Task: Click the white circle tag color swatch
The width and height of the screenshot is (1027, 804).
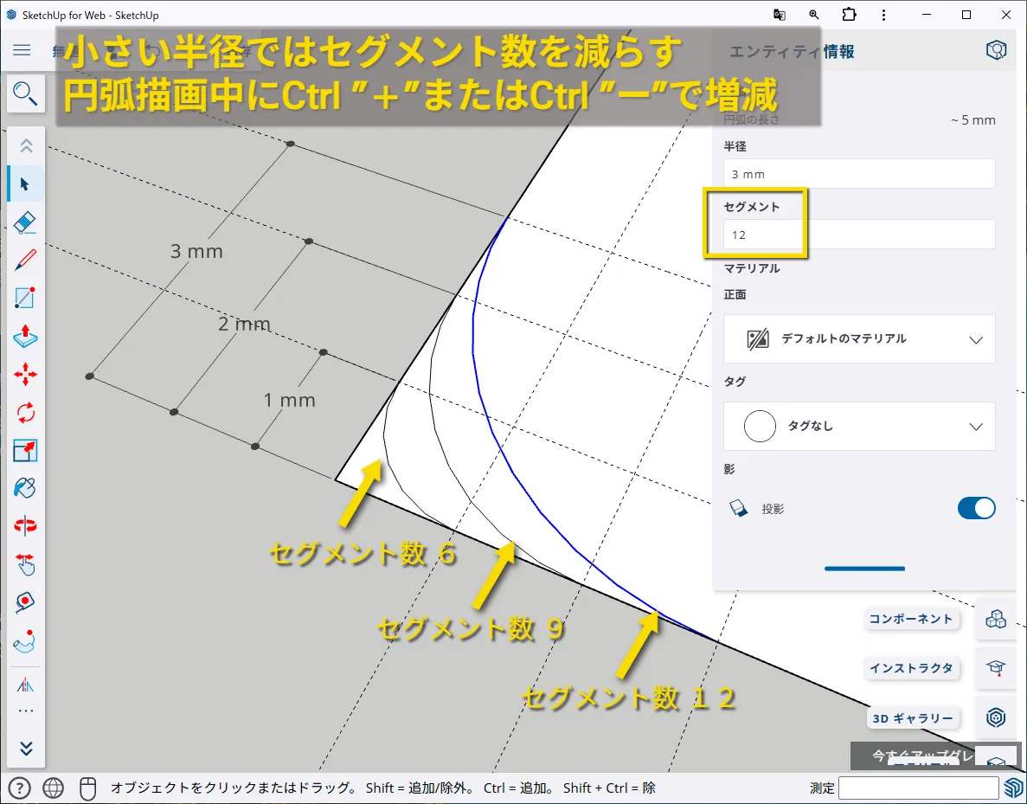Action: pyautogui.click(x=760, y=426)
